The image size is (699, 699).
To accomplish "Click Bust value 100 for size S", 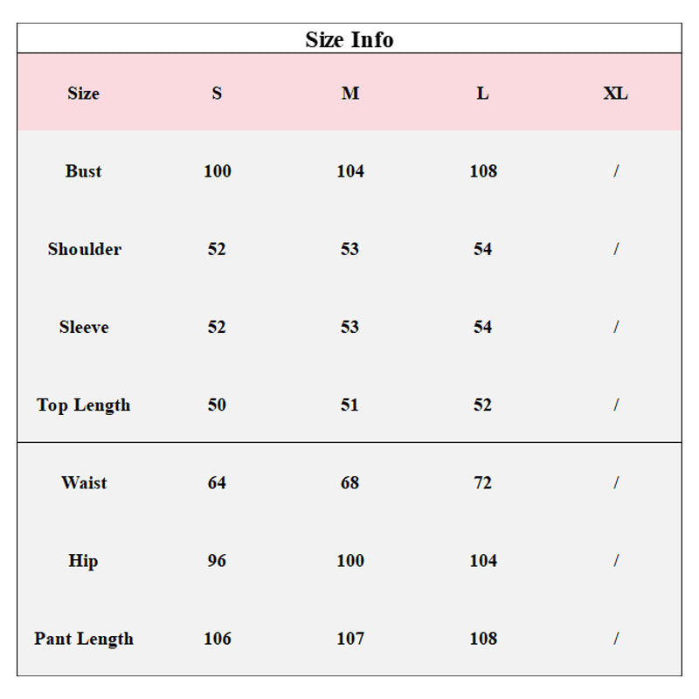I will [218, 171].
